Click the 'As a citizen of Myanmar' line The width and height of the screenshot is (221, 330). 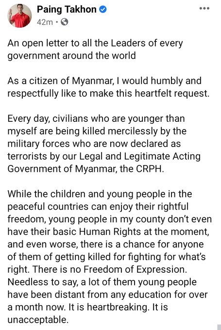point(104,81)
